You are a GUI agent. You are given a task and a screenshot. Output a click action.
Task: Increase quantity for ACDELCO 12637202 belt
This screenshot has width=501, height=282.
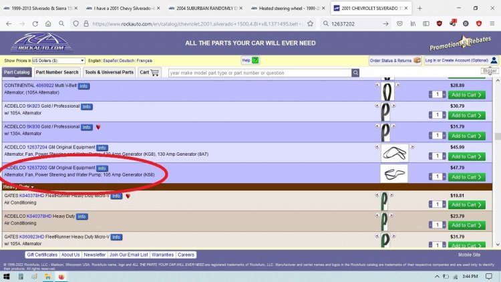444,177
